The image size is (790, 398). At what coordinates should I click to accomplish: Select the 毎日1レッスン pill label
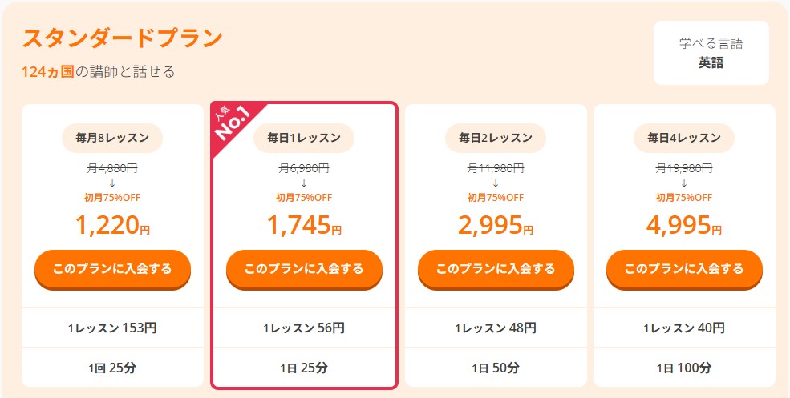(x=304, y=138)
